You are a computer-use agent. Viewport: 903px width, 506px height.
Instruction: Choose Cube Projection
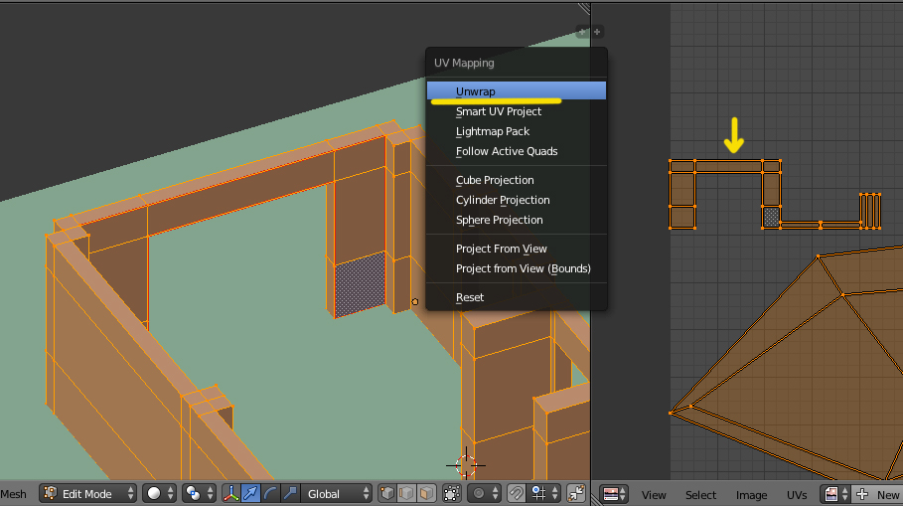coord(516,180)
